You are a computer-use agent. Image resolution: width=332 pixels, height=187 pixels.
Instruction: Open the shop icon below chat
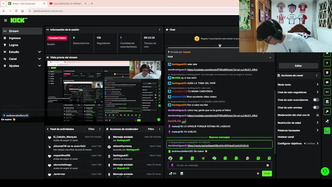(x=182, y=173)
